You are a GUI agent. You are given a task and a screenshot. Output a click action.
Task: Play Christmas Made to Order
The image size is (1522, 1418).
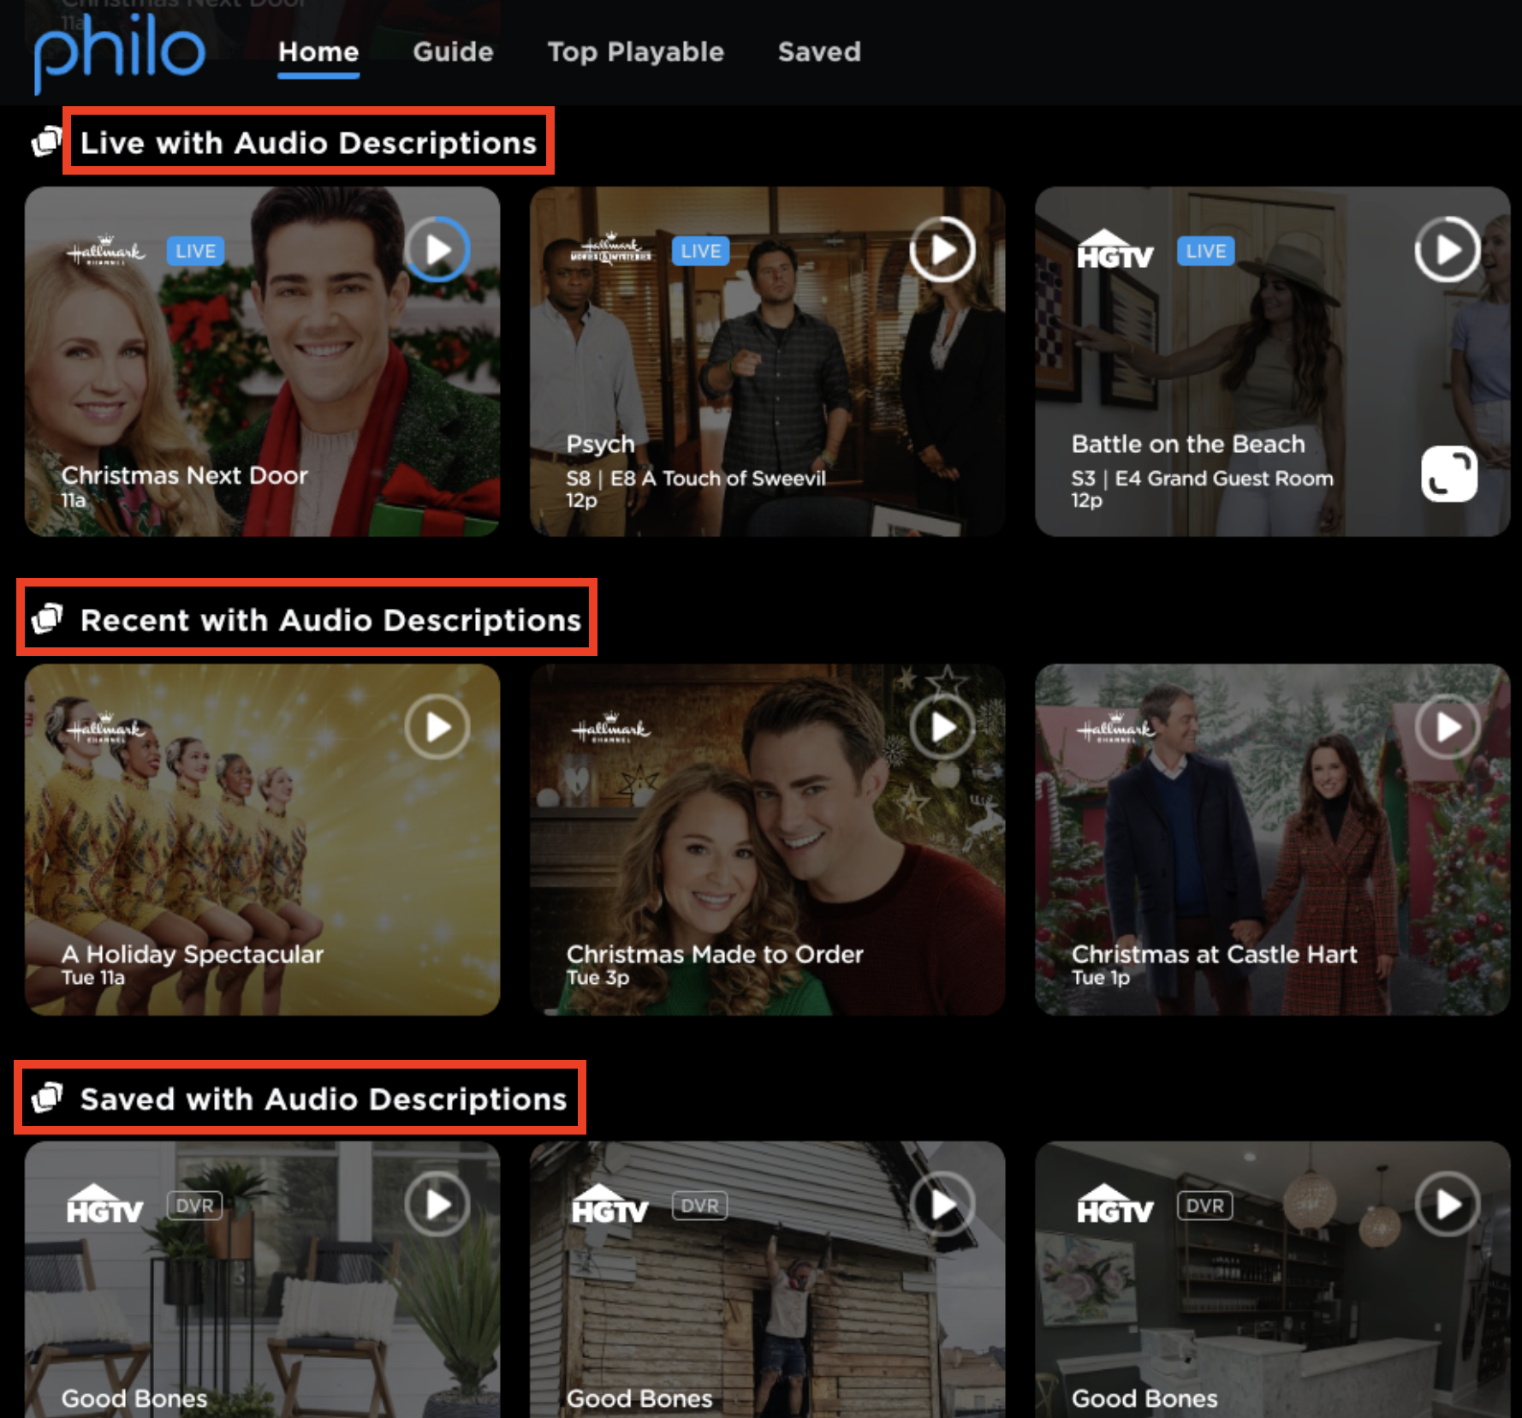pyautogui.click(x=942, y=728)
